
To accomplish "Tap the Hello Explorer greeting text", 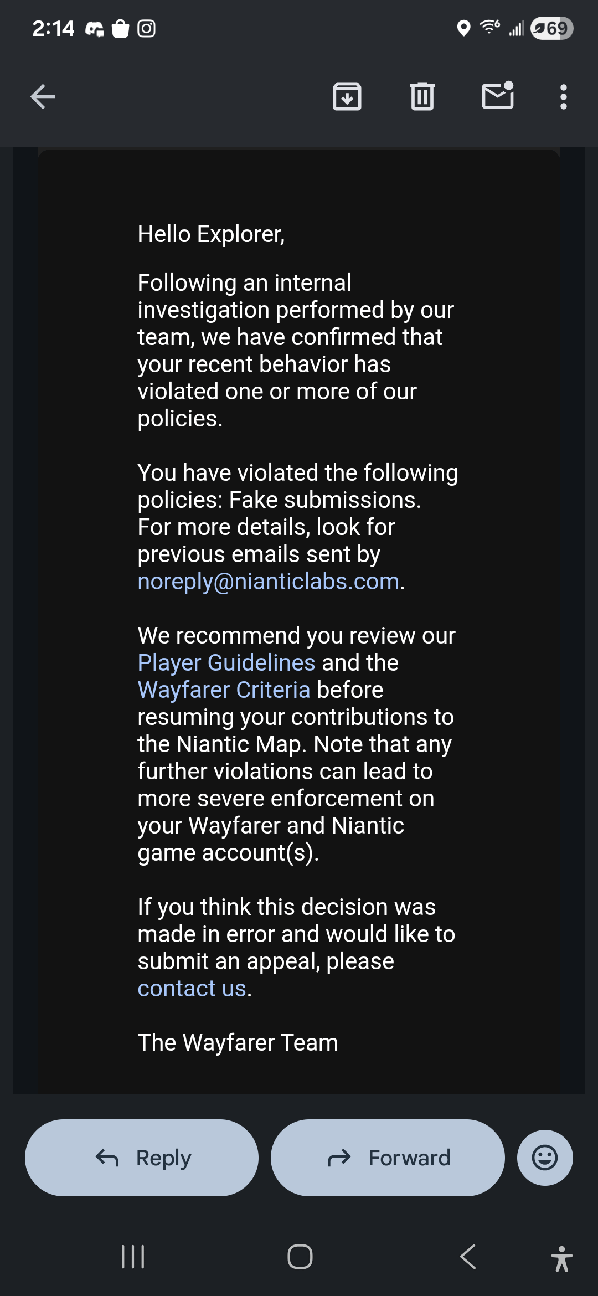I will point(211,234).
